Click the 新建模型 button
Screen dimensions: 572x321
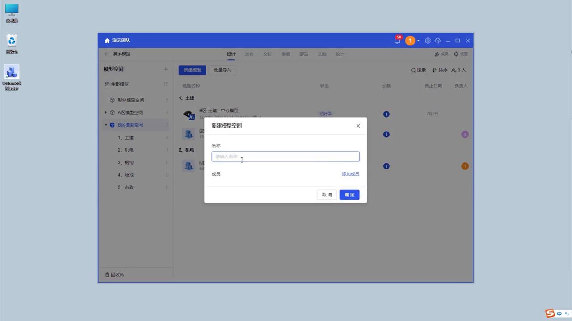(x=193, y=70)
